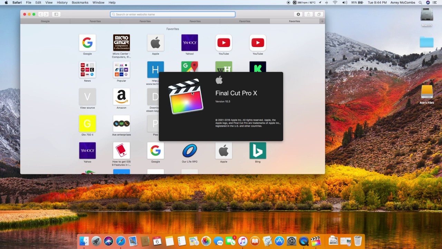Open iTunes music icon in Dock
The image size is (442, 249).
click(243, 241)
